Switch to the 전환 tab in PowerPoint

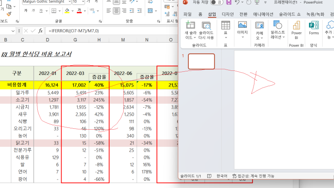coord(243,14)
